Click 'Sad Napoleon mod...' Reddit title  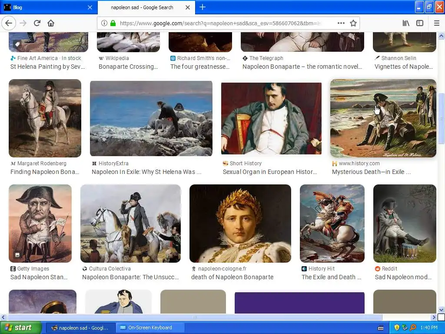point(403,277)
